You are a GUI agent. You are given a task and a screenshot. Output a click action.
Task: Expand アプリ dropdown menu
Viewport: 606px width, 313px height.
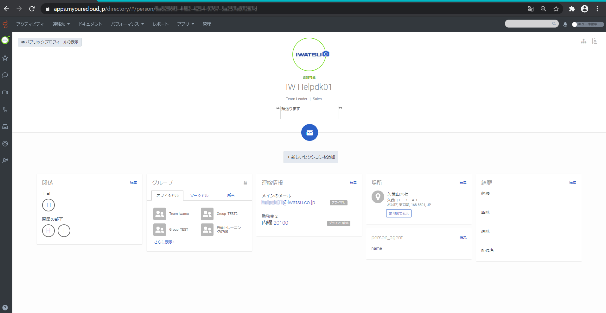coord(186,24)
